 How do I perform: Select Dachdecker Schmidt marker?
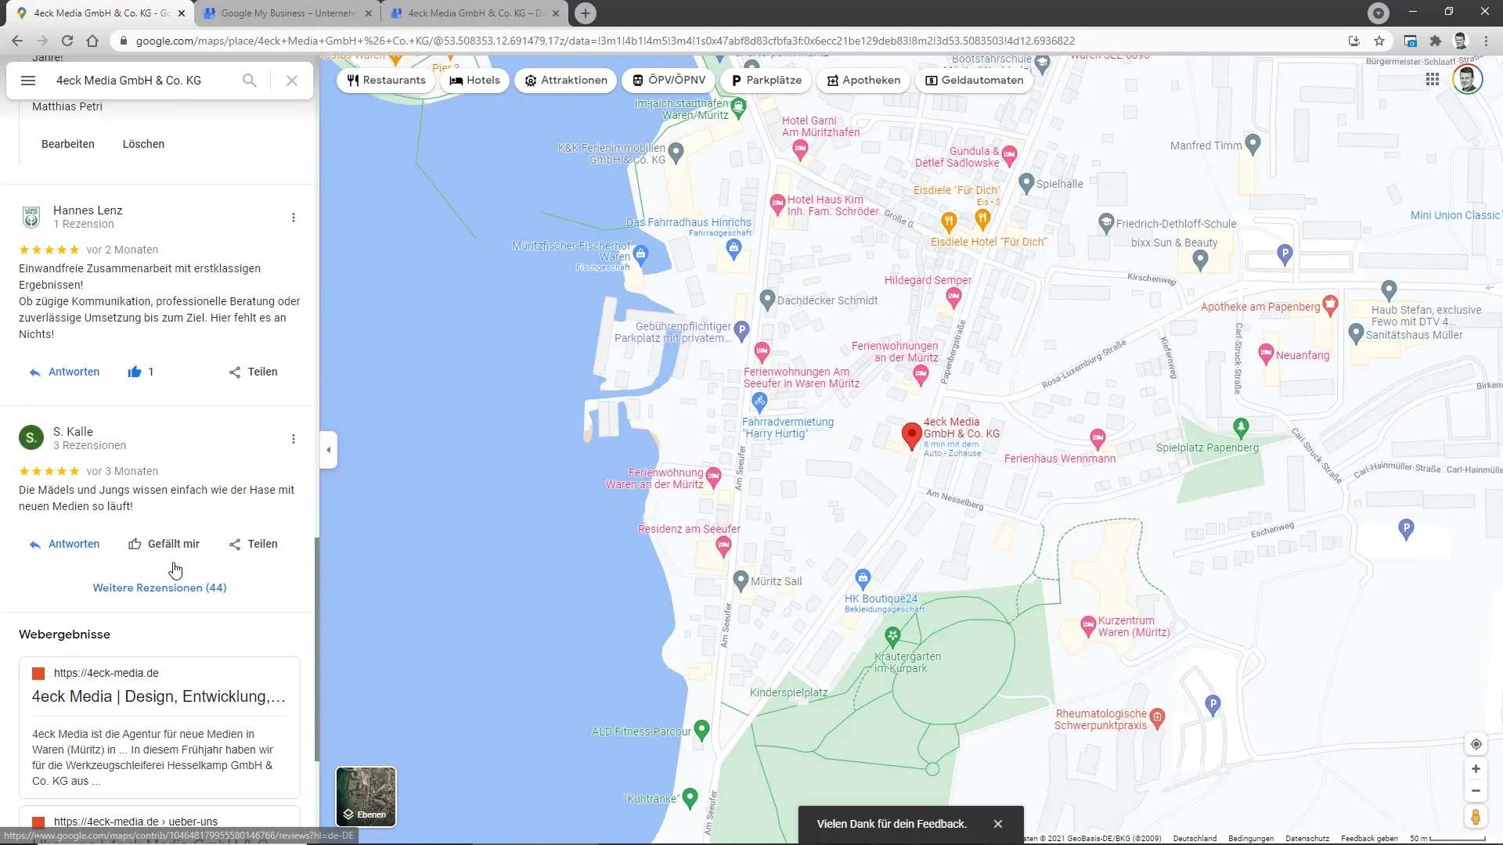767,300
